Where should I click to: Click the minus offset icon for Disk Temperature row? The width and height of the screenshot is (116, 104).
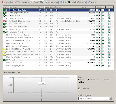tap(97, 43)
